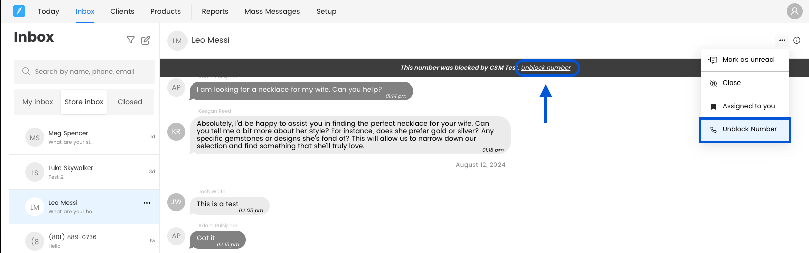Go to the Clients page
Image resolution: width=809 pixels, height=253 pixels.
[122, 11]
